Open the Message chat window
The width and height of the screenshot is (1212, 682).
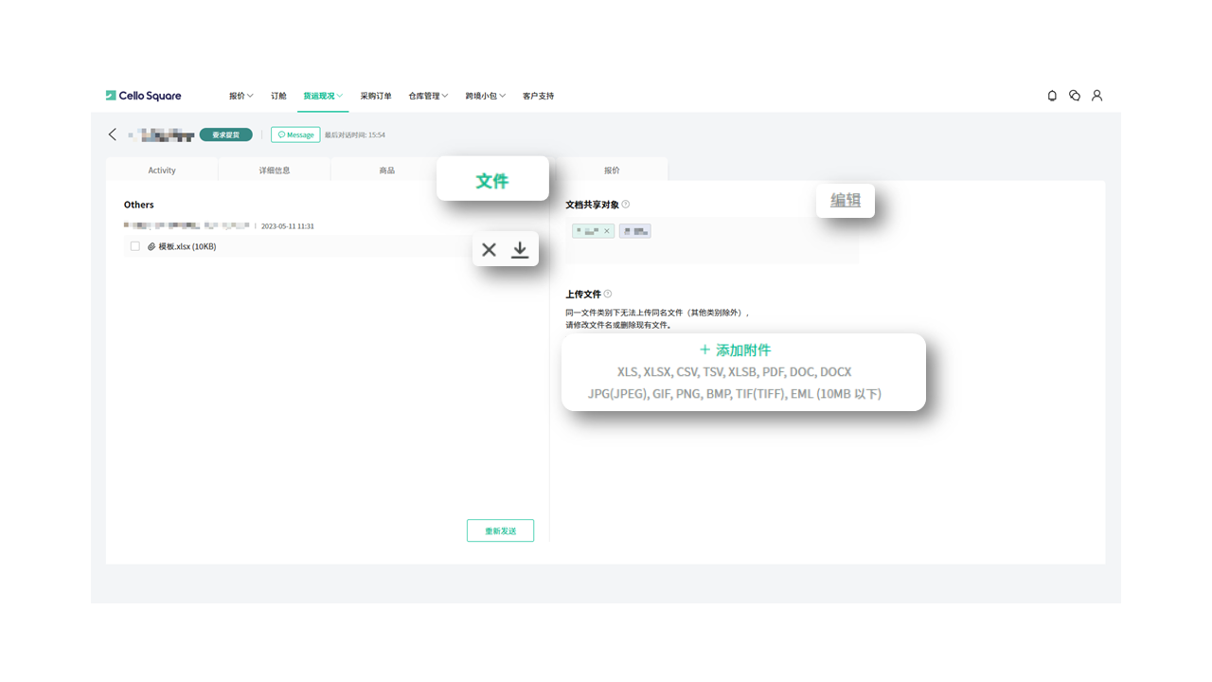(294, 134)
